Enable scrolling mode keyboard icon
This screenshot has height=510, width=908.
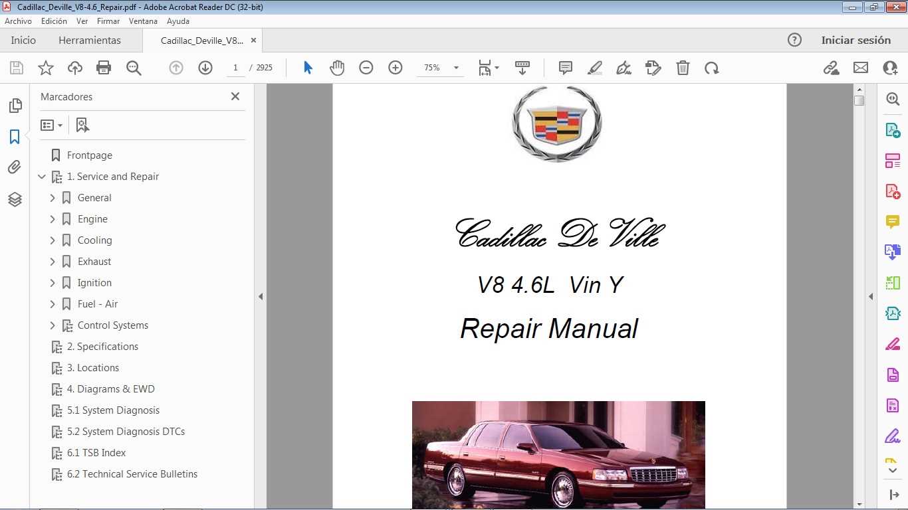(522, 68)
